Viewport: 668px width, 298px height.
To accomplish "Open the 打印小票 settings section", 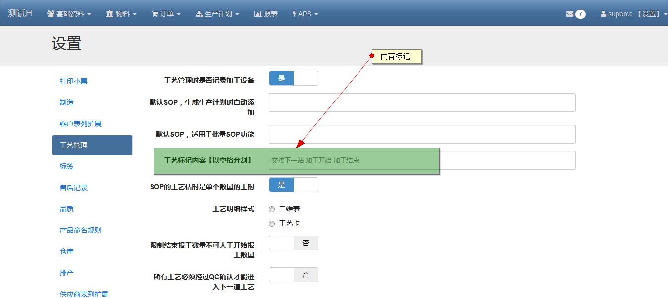I will (x=74, y=81).
